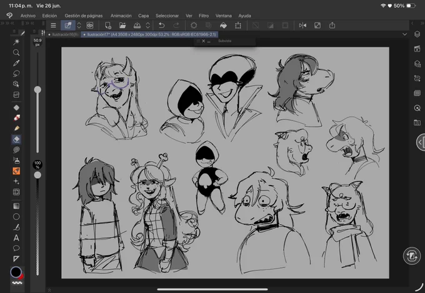
Task: Click the Clear selection dotted circle icon
Action: (194, 26)
